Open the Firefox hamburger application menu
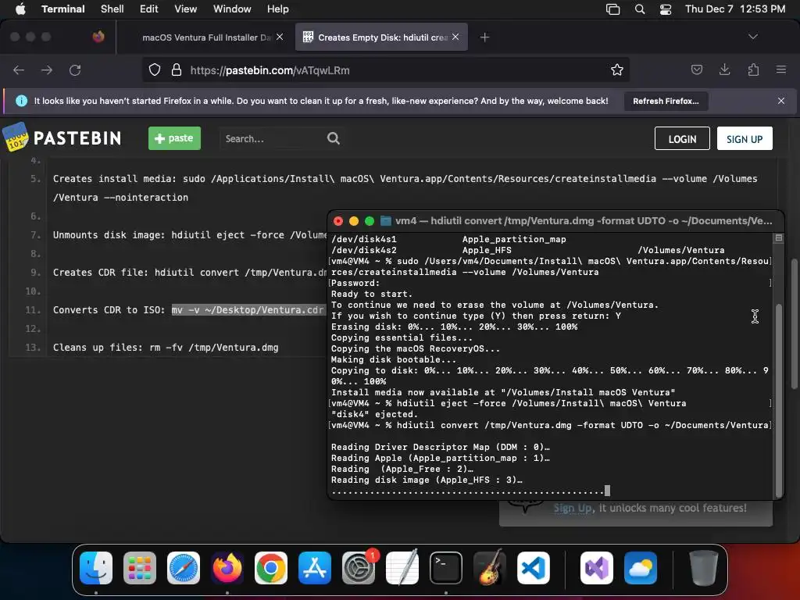 781,70
